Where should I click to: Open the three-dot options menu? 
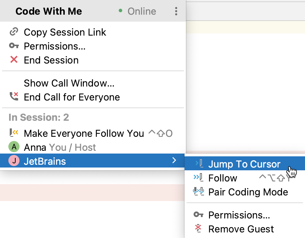click(176, 12)
